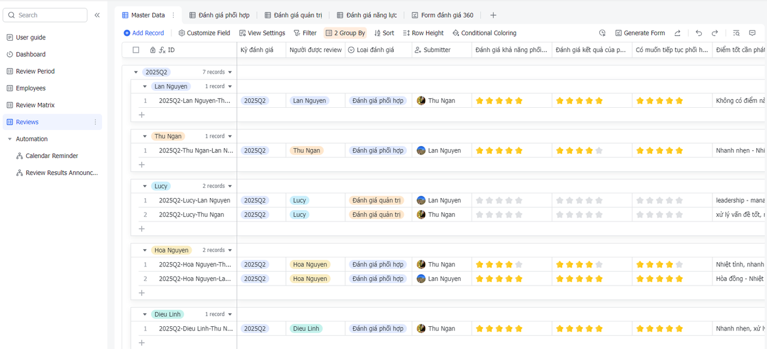This screenshot has height=349, width=767.
Task: Open the comments speech bubble icon
Action: 752,33
